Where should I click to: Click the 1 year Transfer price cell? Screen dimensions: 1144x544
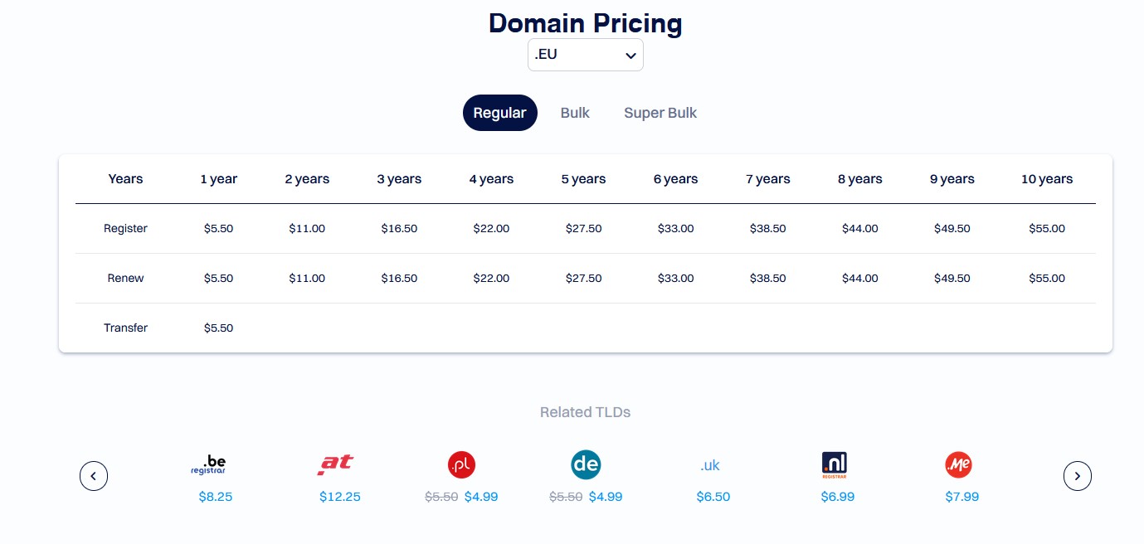[x=219, y=328]
